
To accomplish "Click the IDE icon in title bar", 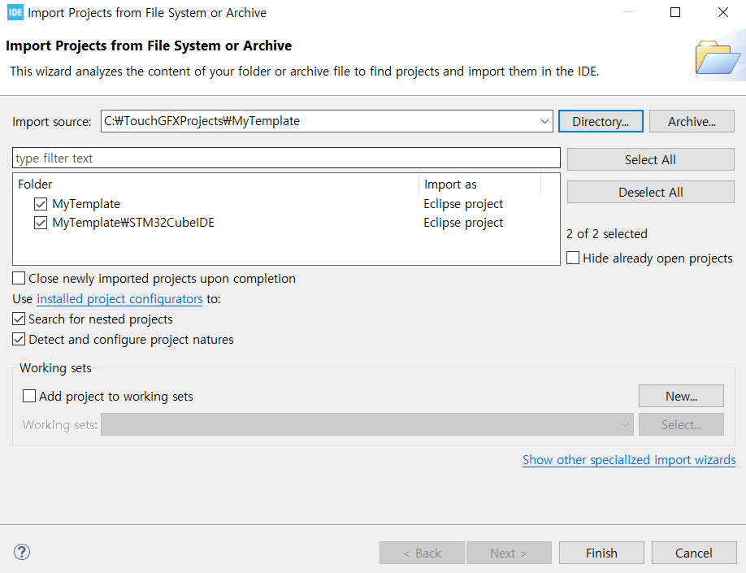I will pos(15,12).
